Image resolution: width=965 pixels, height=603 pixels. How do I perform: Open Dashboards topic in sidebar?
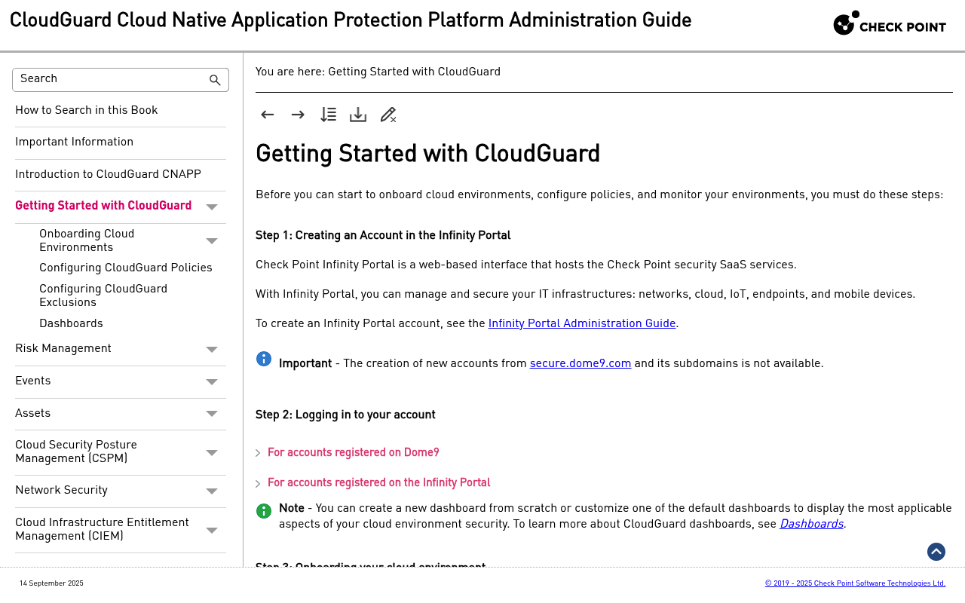[x=71, y=324]
